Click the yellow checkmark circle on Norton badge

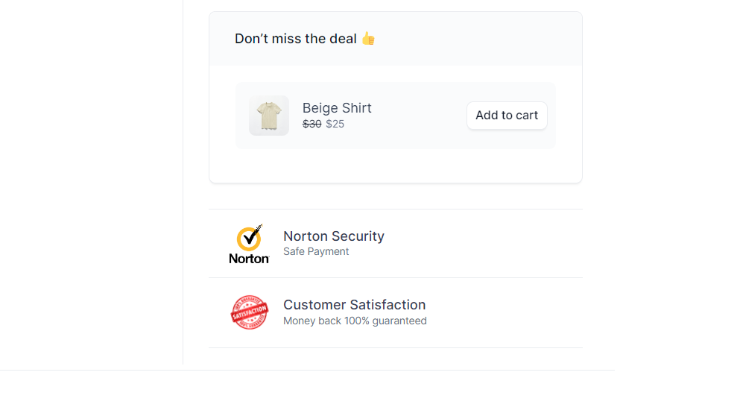tap(249, 239)
